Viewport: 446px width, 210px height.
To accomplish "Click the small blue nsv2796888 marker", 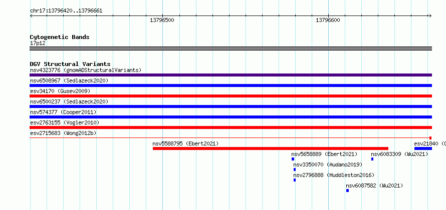I will point(295,180).
